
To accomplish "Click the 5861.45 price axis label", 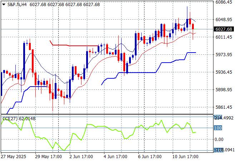I will (225, 107).
